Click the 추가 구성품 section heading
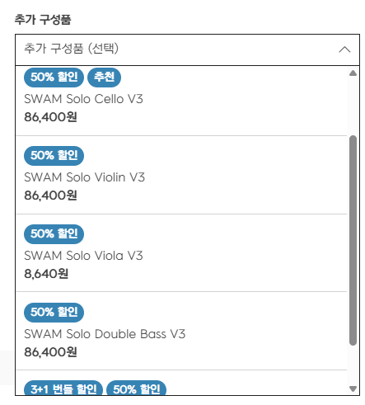The image size is (365, 405). (43, 20)
